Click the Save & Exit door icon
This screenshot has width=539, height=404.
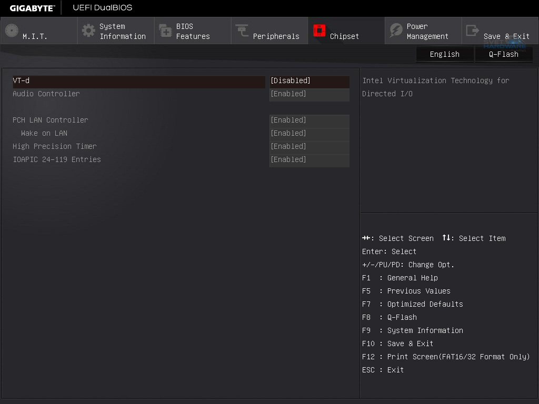point(473,31)
